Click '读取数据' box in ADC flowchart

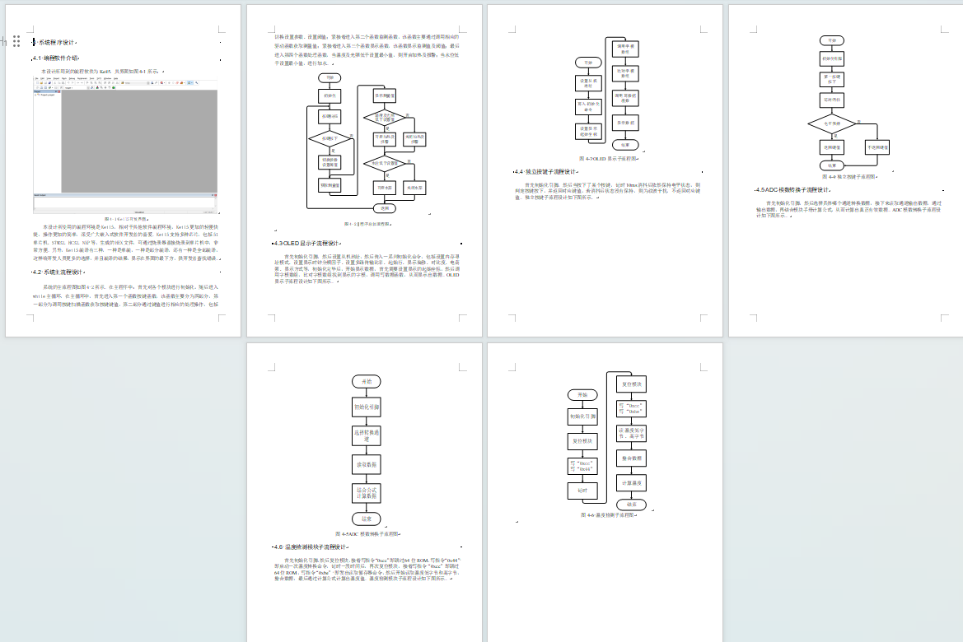pos(367,464)
